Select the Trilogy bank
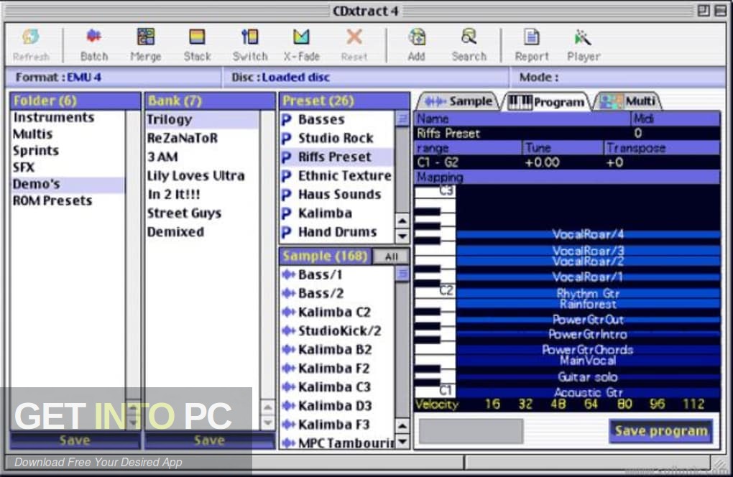This screenshot has height=477, width=733. point(203,119)
